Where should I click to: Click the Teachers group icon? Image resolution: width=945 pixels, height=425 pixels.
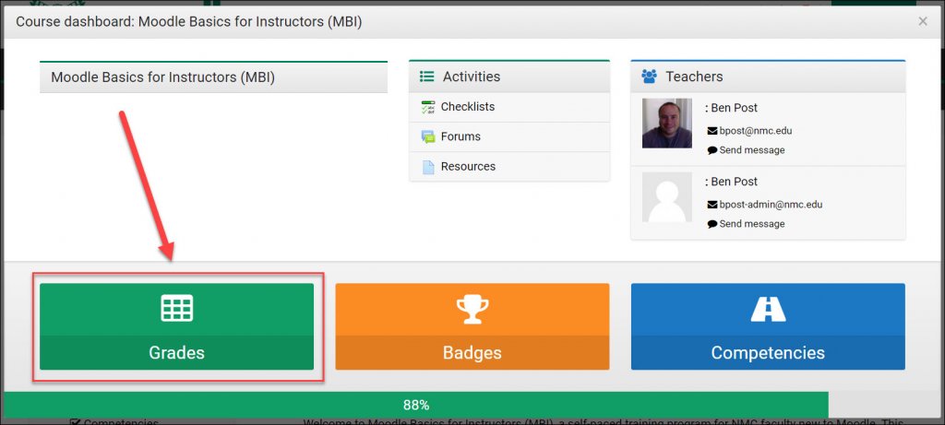(x=649, y=77)
